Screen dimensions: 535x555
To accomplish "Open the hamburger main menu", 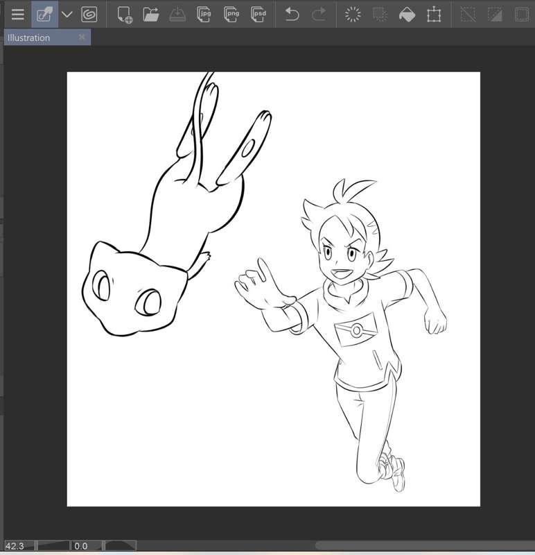I will pos(18,15).
